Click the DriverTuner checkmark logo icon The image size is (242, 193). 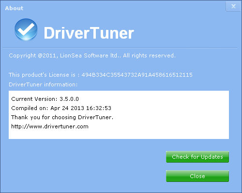(x=26, y=29)
